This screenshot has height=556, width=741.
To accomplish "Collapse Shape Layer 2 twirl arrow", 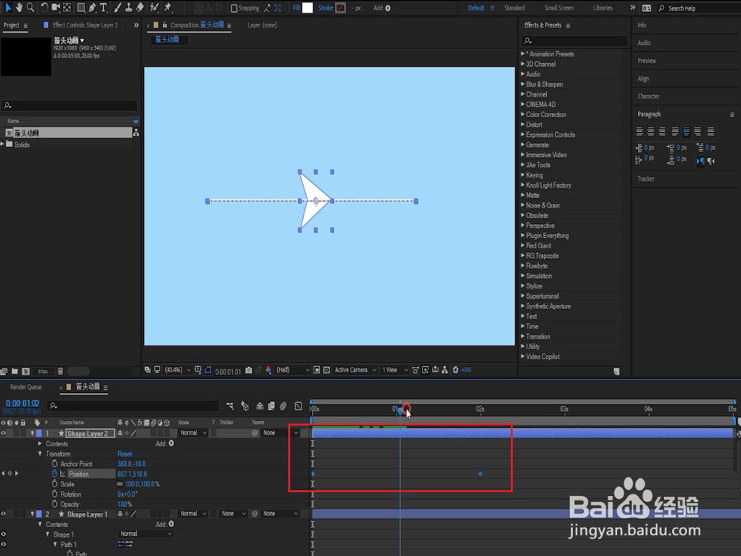I will coord(32,433).
